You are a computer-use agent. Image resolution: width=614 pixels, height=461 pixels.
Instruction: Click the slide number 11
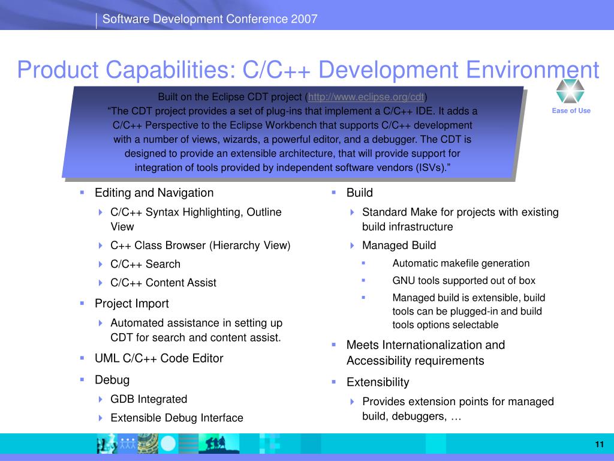599,444
